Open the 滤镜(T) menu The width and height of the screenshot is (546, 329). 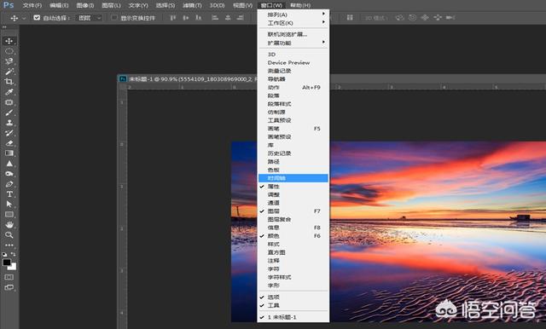tap(192, 5)
